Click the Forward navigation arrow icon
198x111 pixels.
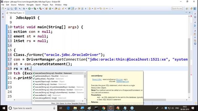click(x=110, y=9)
